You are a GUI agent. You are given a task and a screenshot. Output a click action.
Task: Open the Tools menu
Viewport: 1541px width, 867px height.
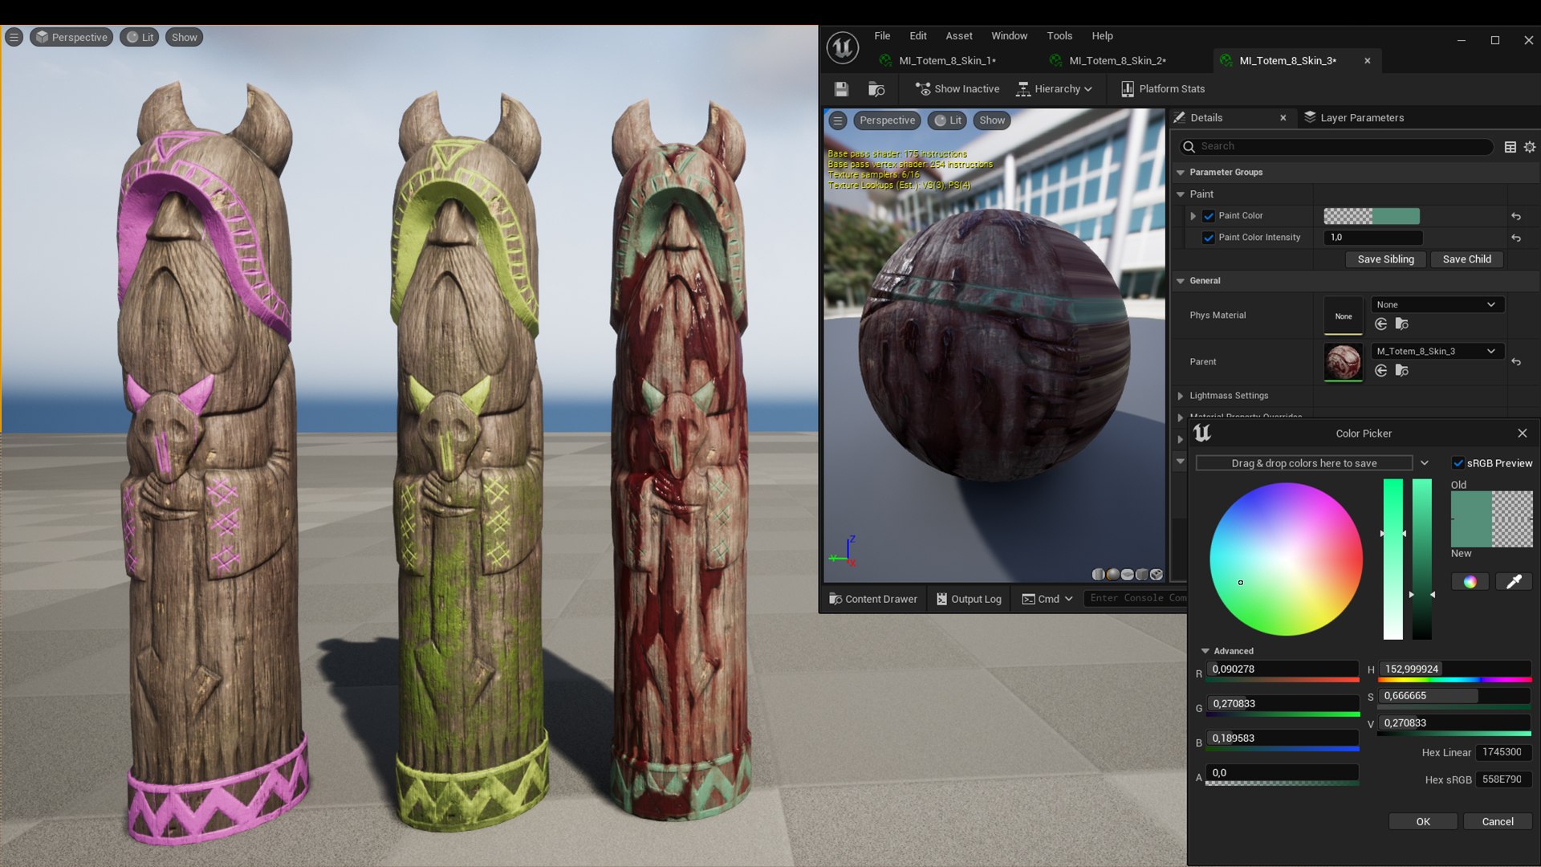click(x=1059, y=36)
